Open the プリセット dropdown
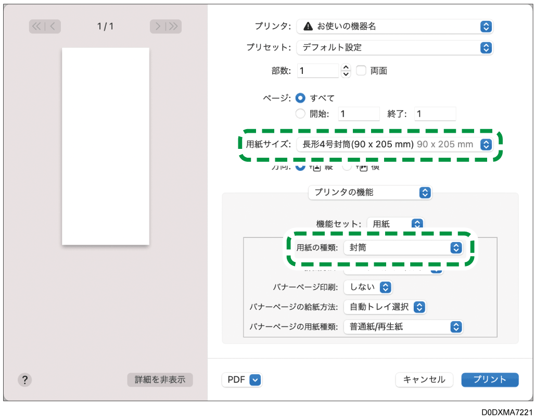This screenshot has height=418, width=535. pos(485,48)
